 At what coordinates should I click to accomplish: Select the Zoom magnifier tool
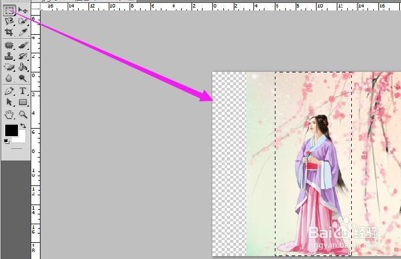(x=23, y=115)
